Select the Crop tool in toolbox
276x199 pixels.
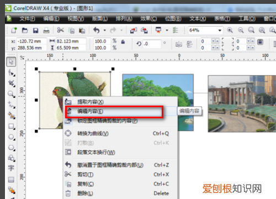pyautogui.click(x=12, y=83)
